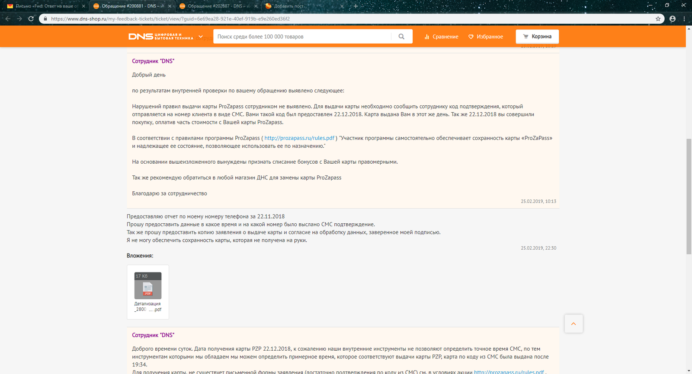692x374 pixels.
Task: Click the timestamp 25.02.2019, 10:13
Action: pos(538,201)
